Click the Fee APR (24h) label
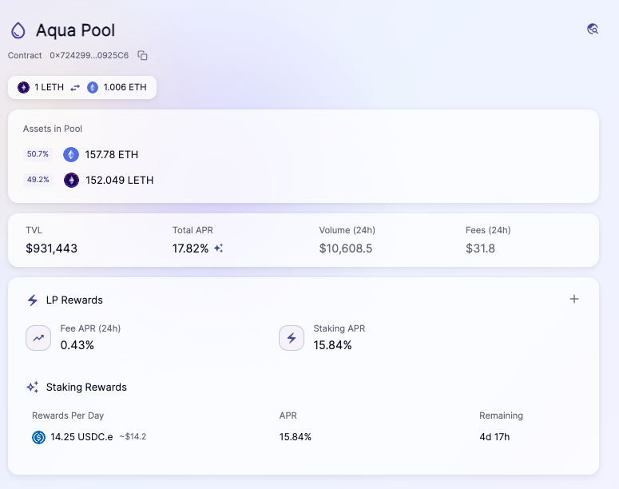Image resolution: width=619 pixels, height=489 pixels. click(90, 328)
